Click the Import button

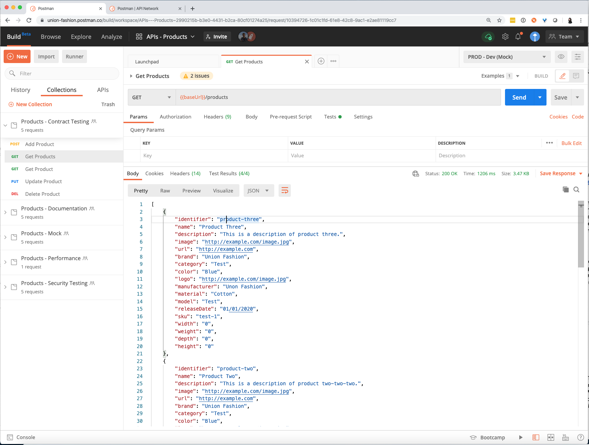(46, 56)
